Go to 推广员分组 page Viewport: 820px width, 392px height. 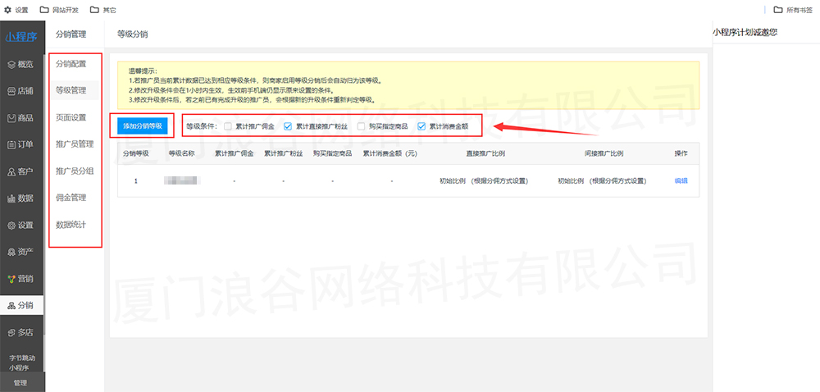click(x=75, y=171)
